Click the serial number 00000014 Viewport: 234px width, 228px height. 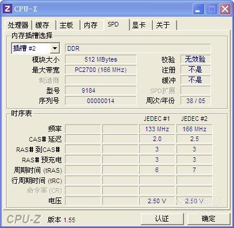pyautogui.click(x=101, y=101)
